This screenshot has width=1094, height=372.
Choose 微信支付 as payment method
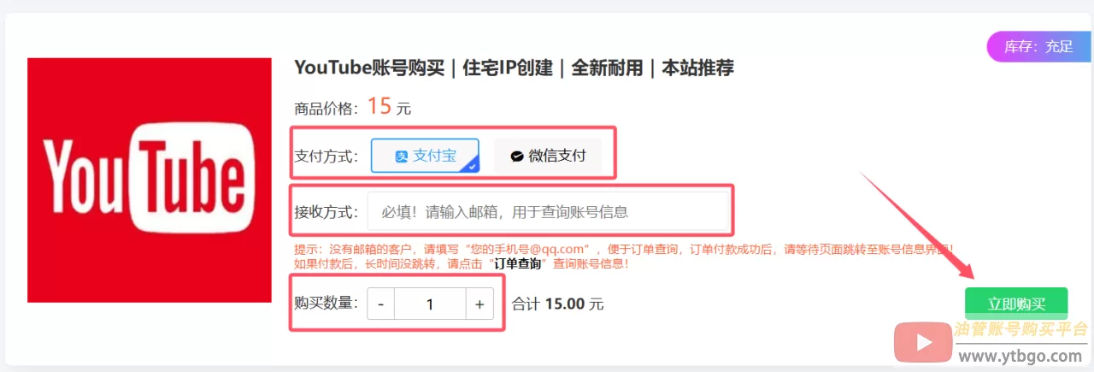(x=548, y=156)
